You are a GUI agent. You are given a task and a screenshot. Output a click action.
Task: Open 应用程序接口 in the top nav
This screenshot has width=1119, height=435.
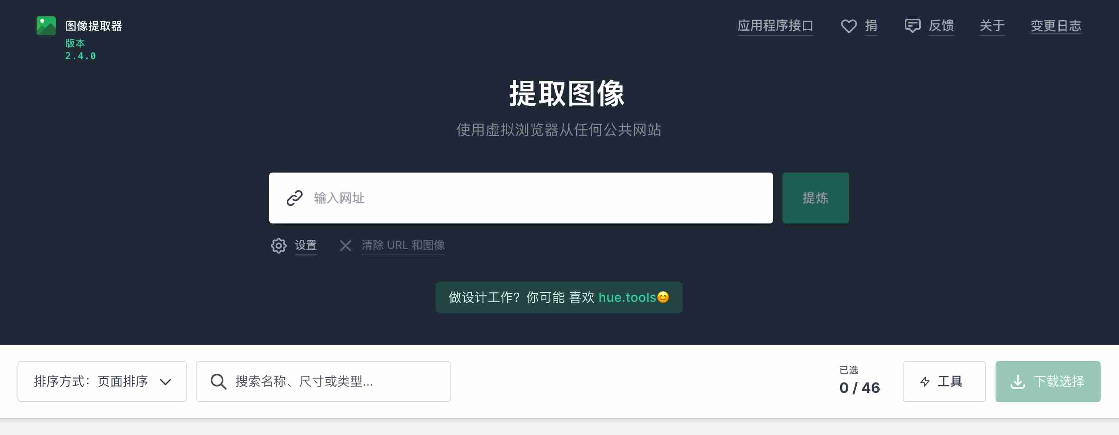pos(775,26)
